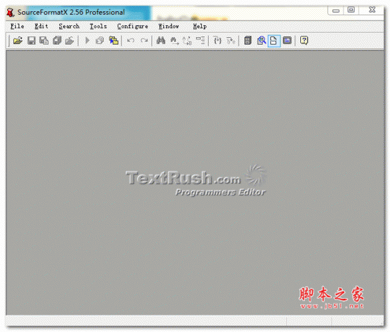Open a file with the yellow folder icon
The width and height of the screenshot is (390, 332).
coord(18,41)
